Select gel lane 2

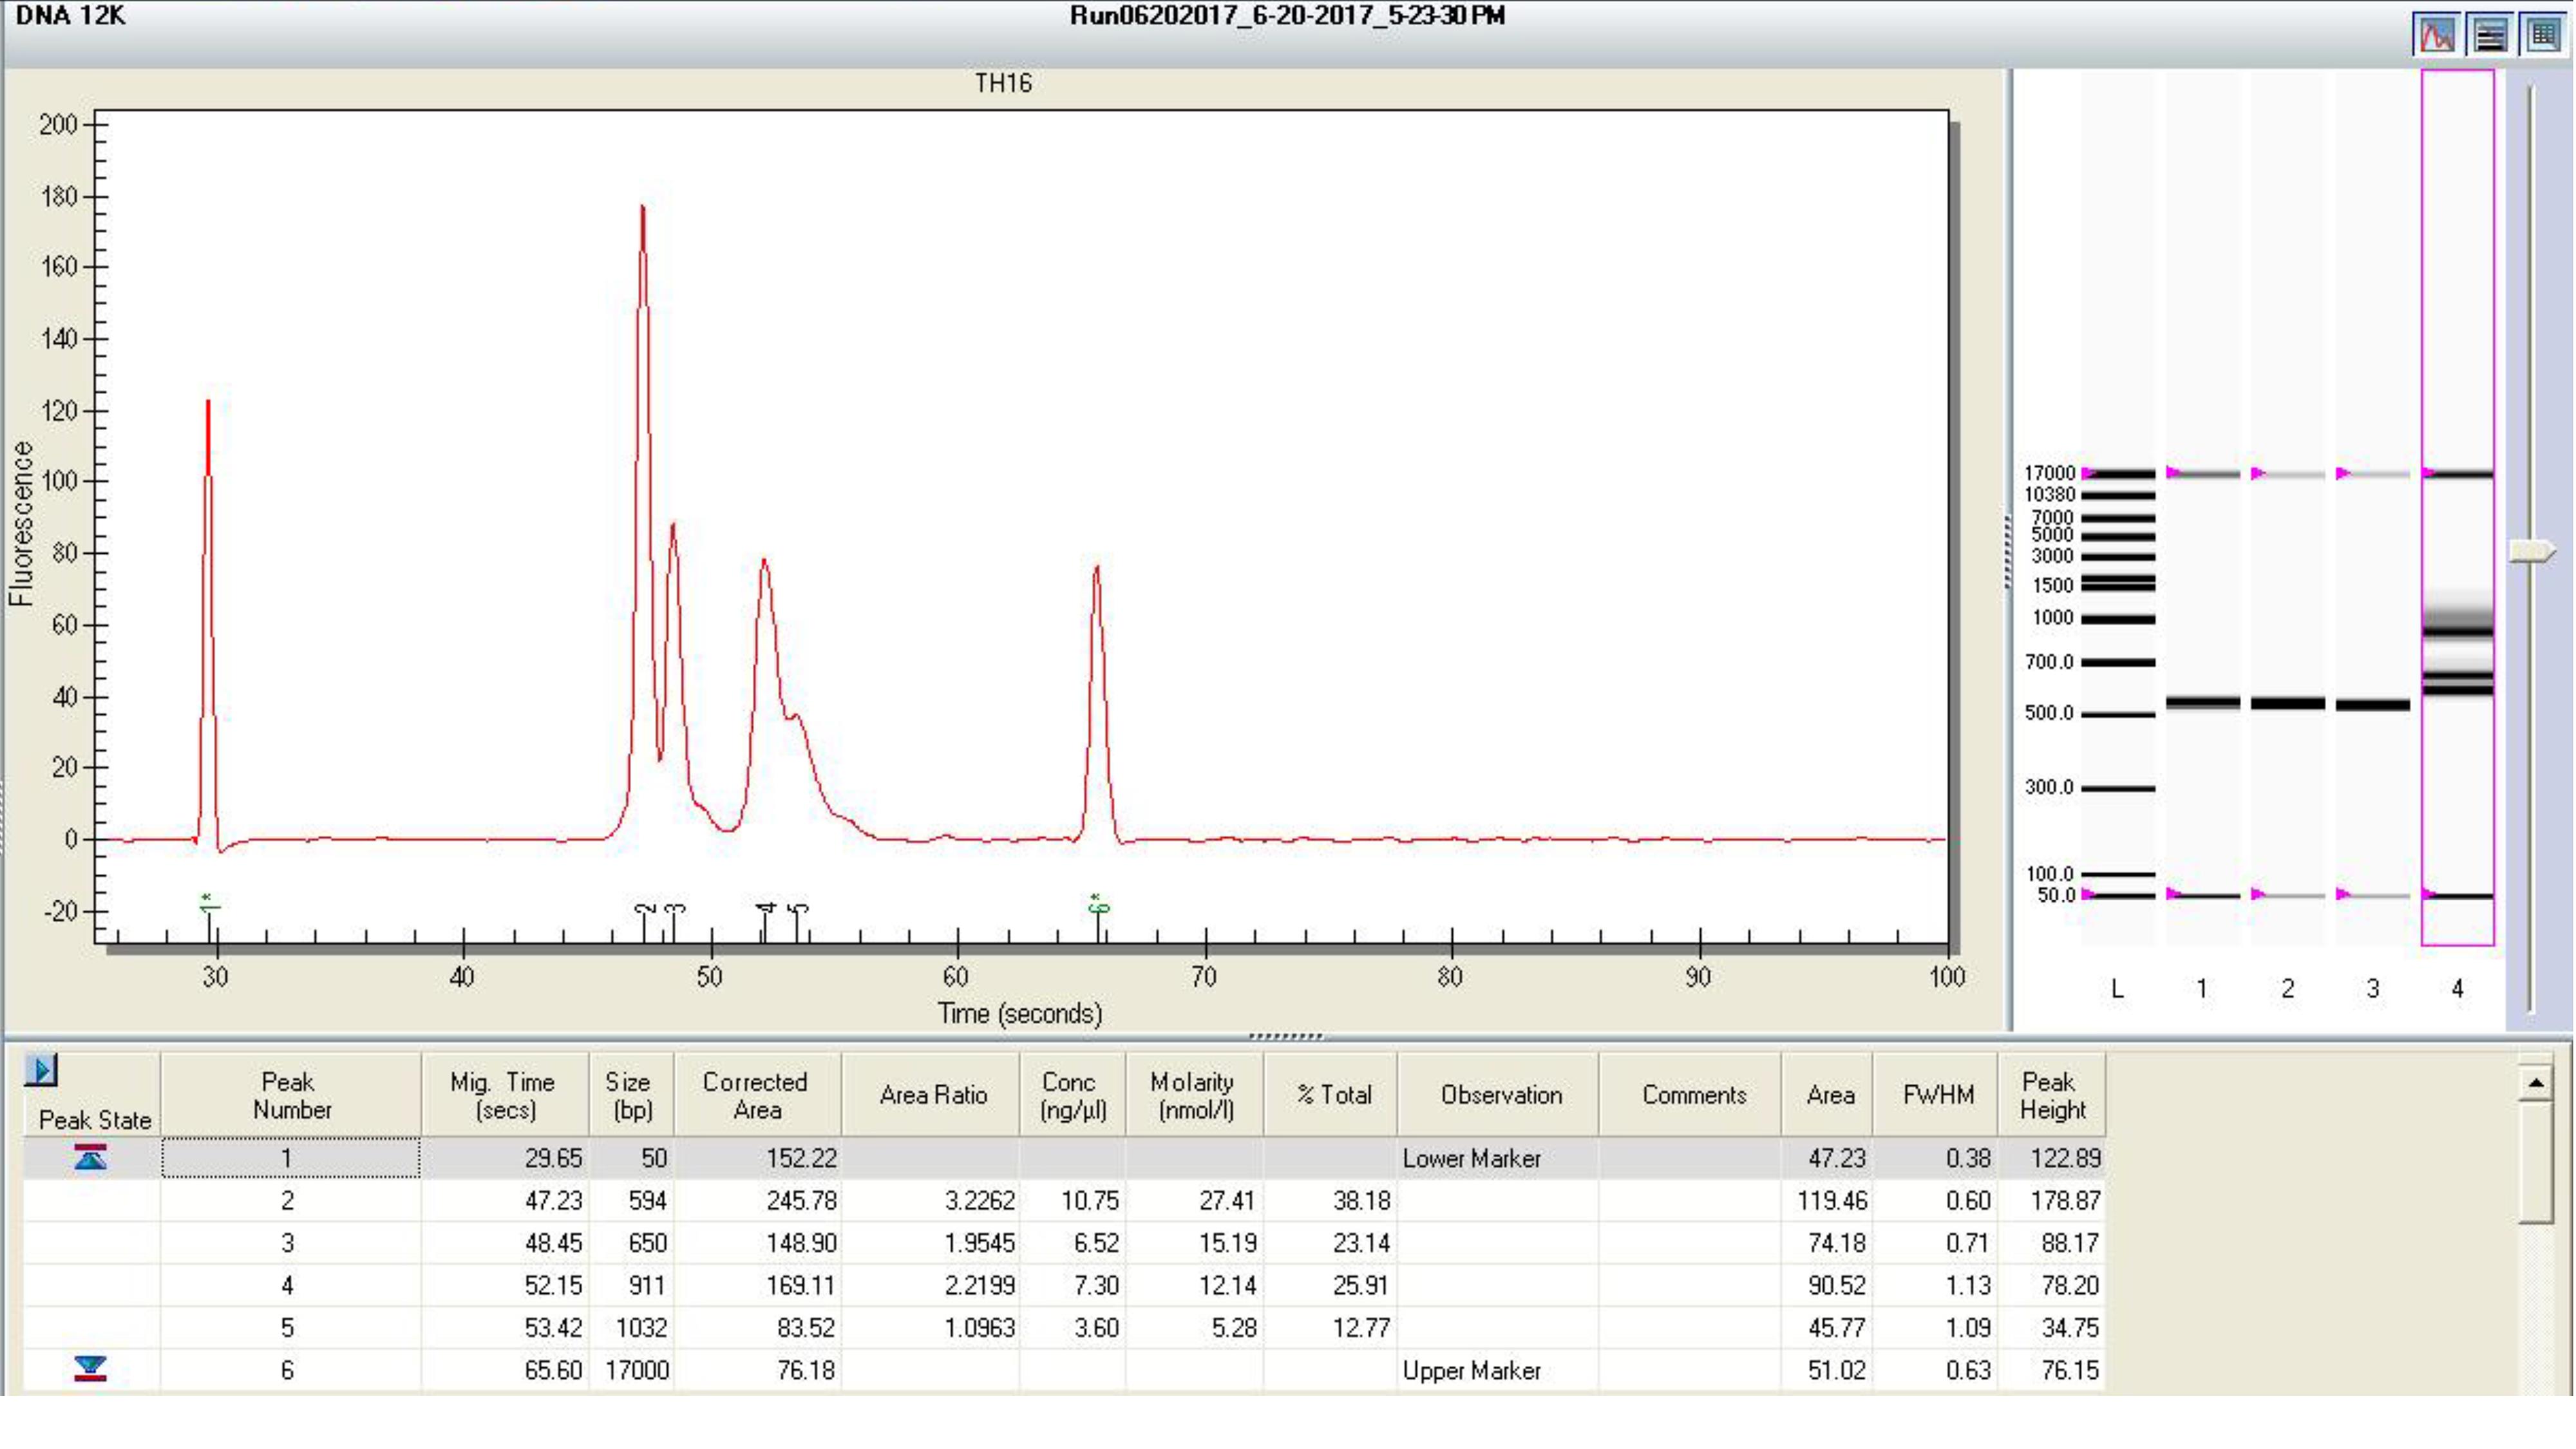click(x=2287, y=508)
